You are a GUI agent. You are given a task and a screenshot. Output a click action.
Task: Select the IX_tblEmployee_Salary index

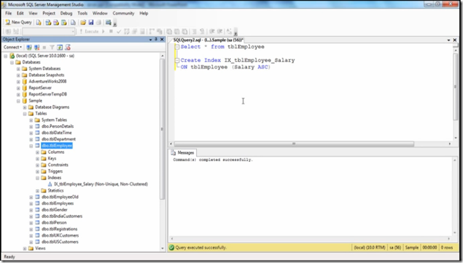tap(101, 184)
